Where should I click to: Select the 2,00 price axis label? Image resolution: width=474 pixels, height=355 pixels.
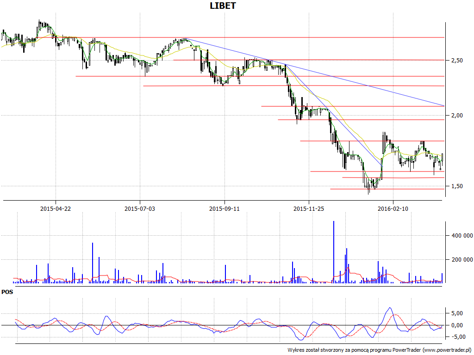pyautogui.click(x=457, y=115)
